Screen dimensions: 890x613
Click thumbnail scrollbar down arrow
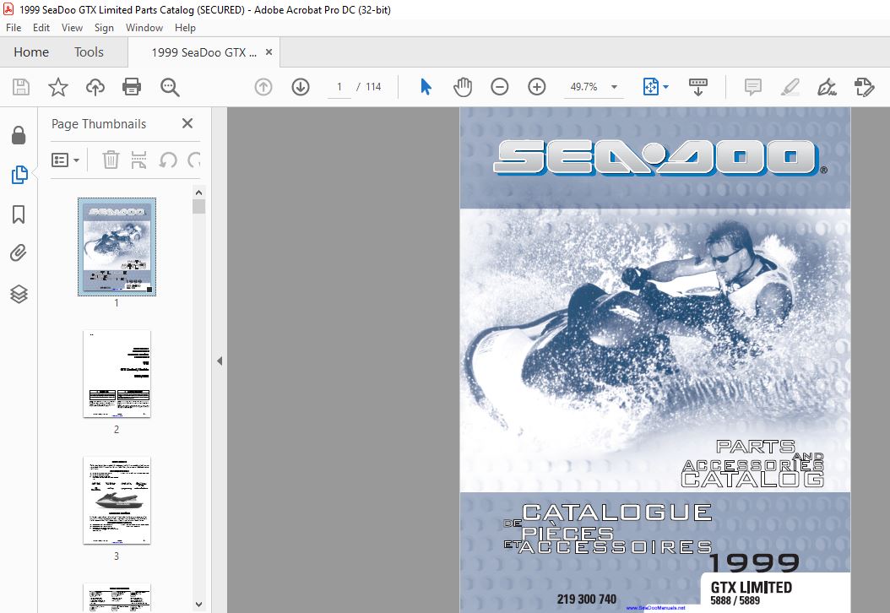tap(198, 605)
